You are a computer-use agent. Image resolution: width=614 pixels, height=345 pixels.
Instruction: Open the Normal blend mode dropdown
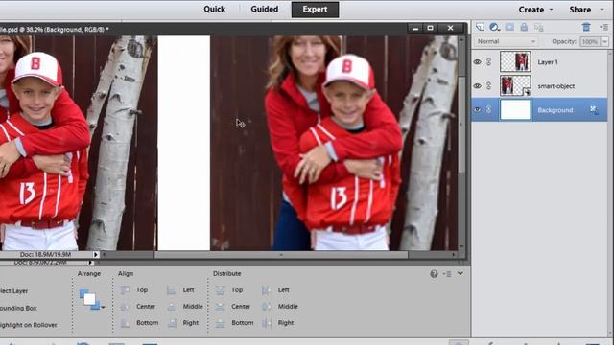(x=506, y=41)
